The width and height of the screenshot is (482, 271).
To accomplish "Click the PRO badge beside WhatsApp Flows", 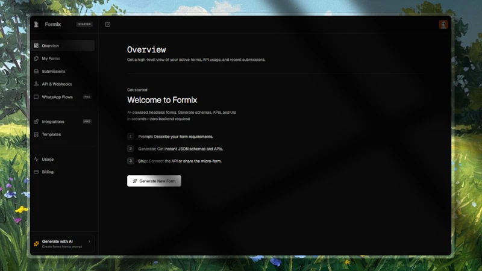I will tap(87, 97).
